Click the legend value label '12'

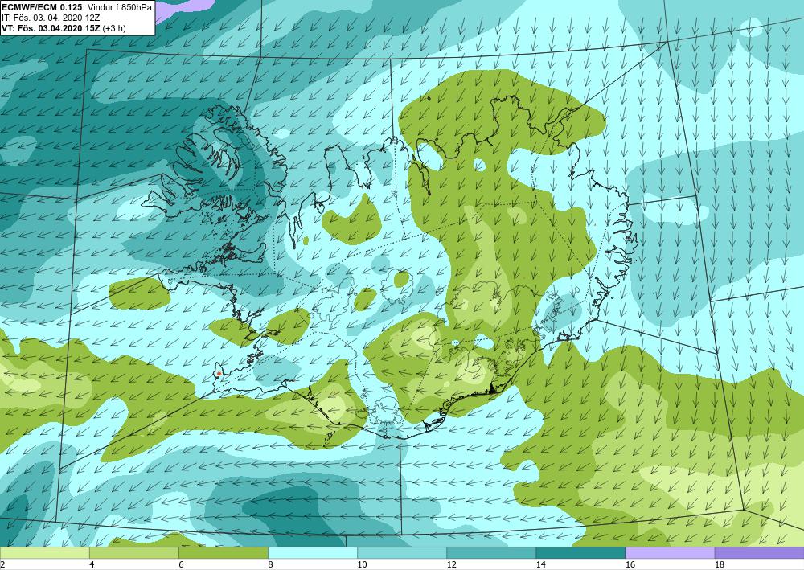pyautogui.click(x=451, y=564)
